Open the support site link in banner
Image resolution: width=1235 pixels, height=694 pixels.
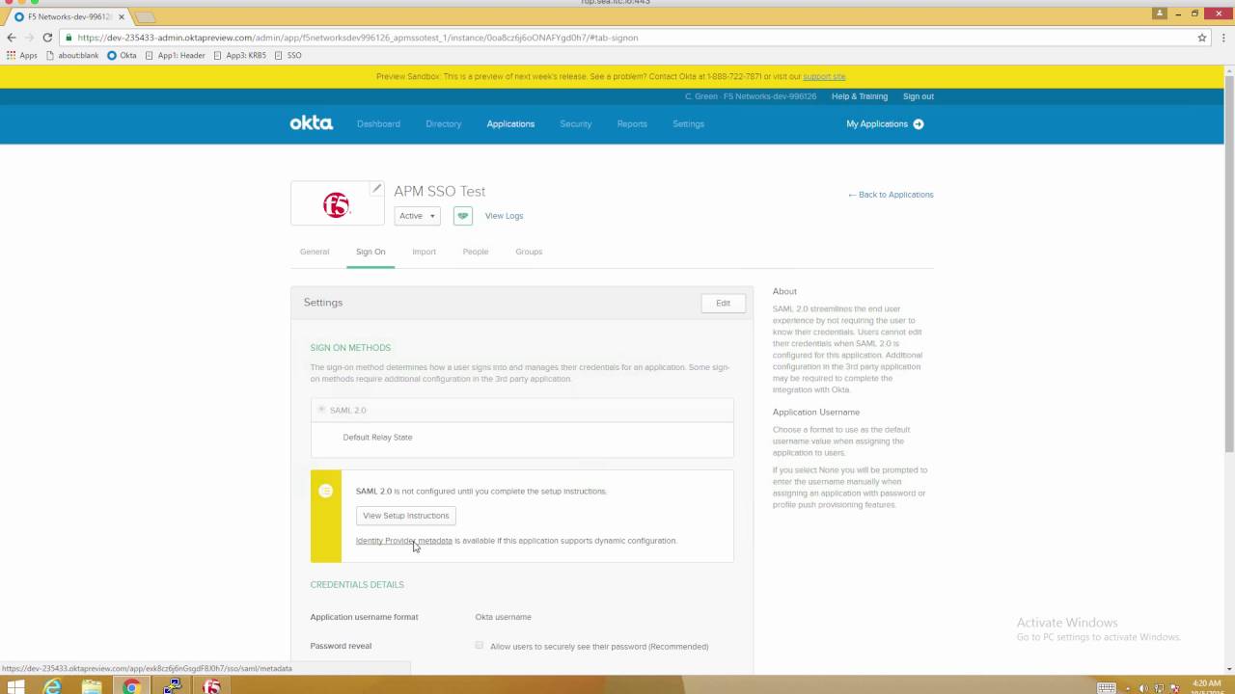click(x=824, y=76)
